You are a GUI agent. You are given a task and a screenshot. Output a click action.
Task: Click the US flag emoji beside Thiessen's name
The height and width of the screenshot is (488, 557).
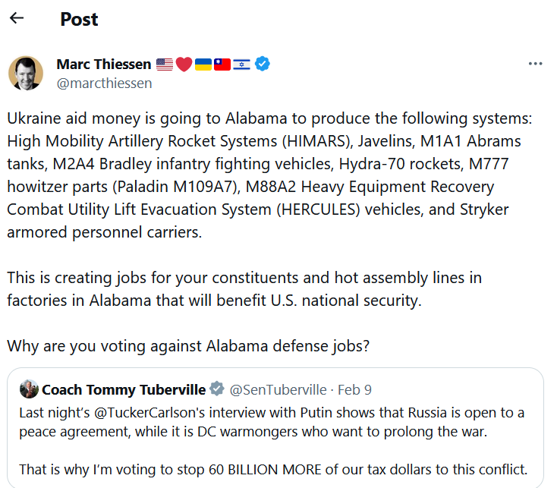164,65
